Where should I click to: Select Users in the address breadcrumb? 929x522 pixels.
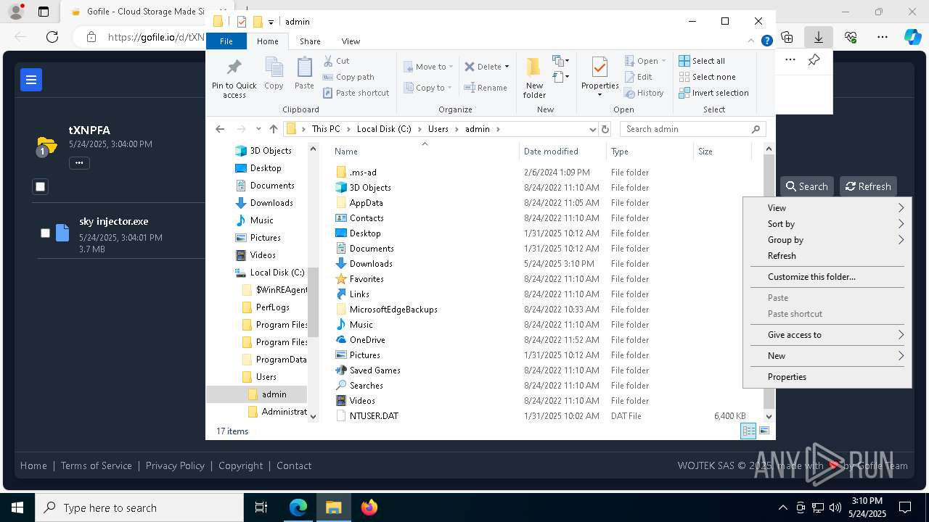pos(438,129)
